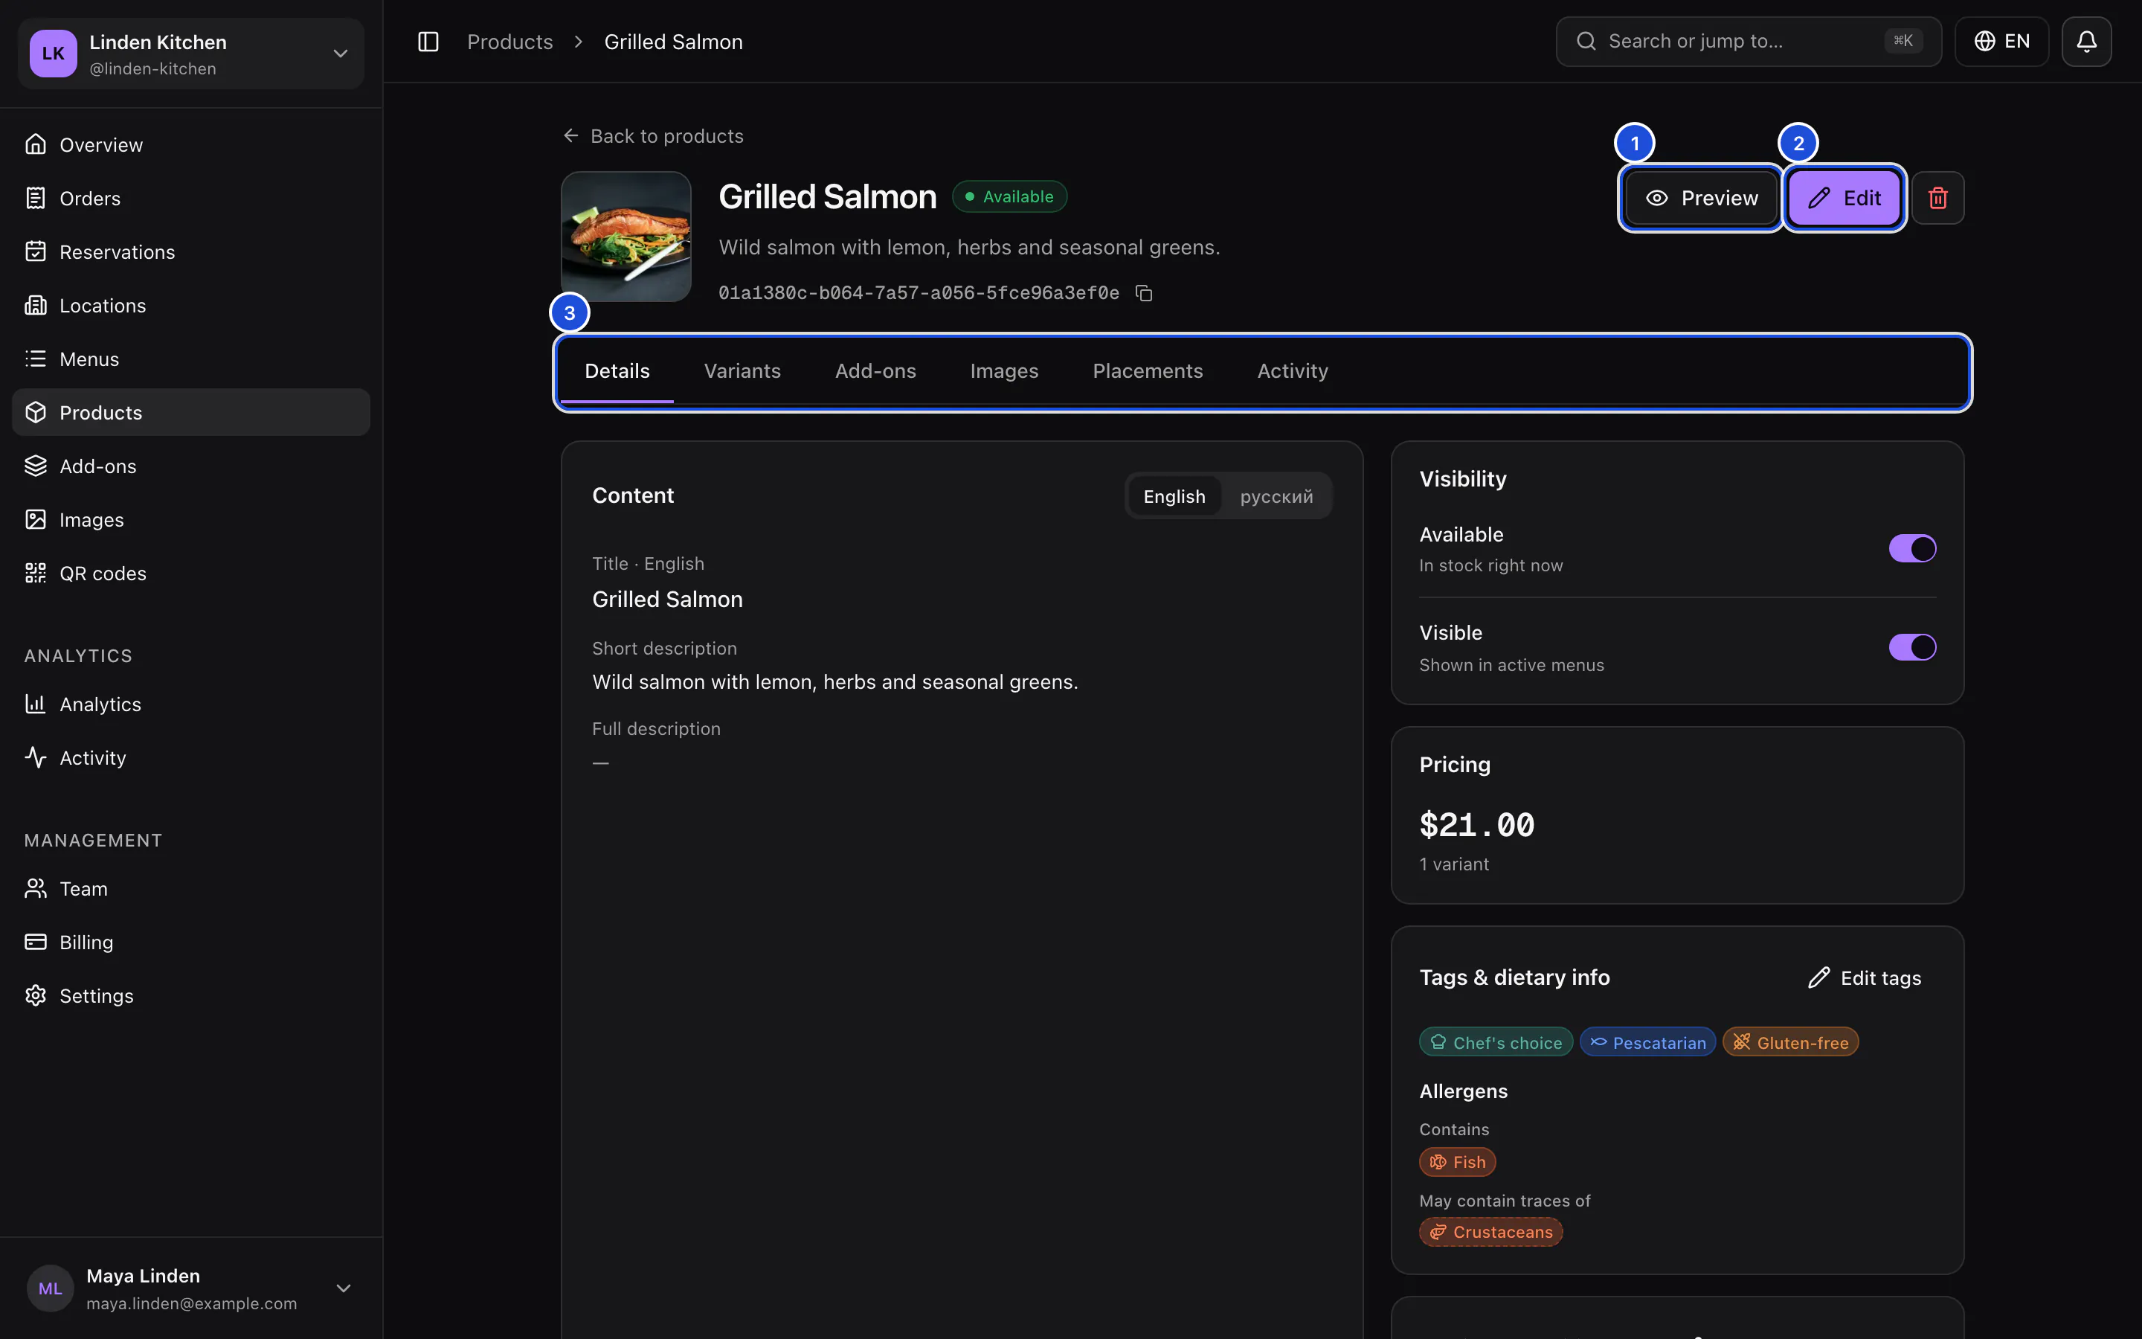Go back to products

pos(653,135)
